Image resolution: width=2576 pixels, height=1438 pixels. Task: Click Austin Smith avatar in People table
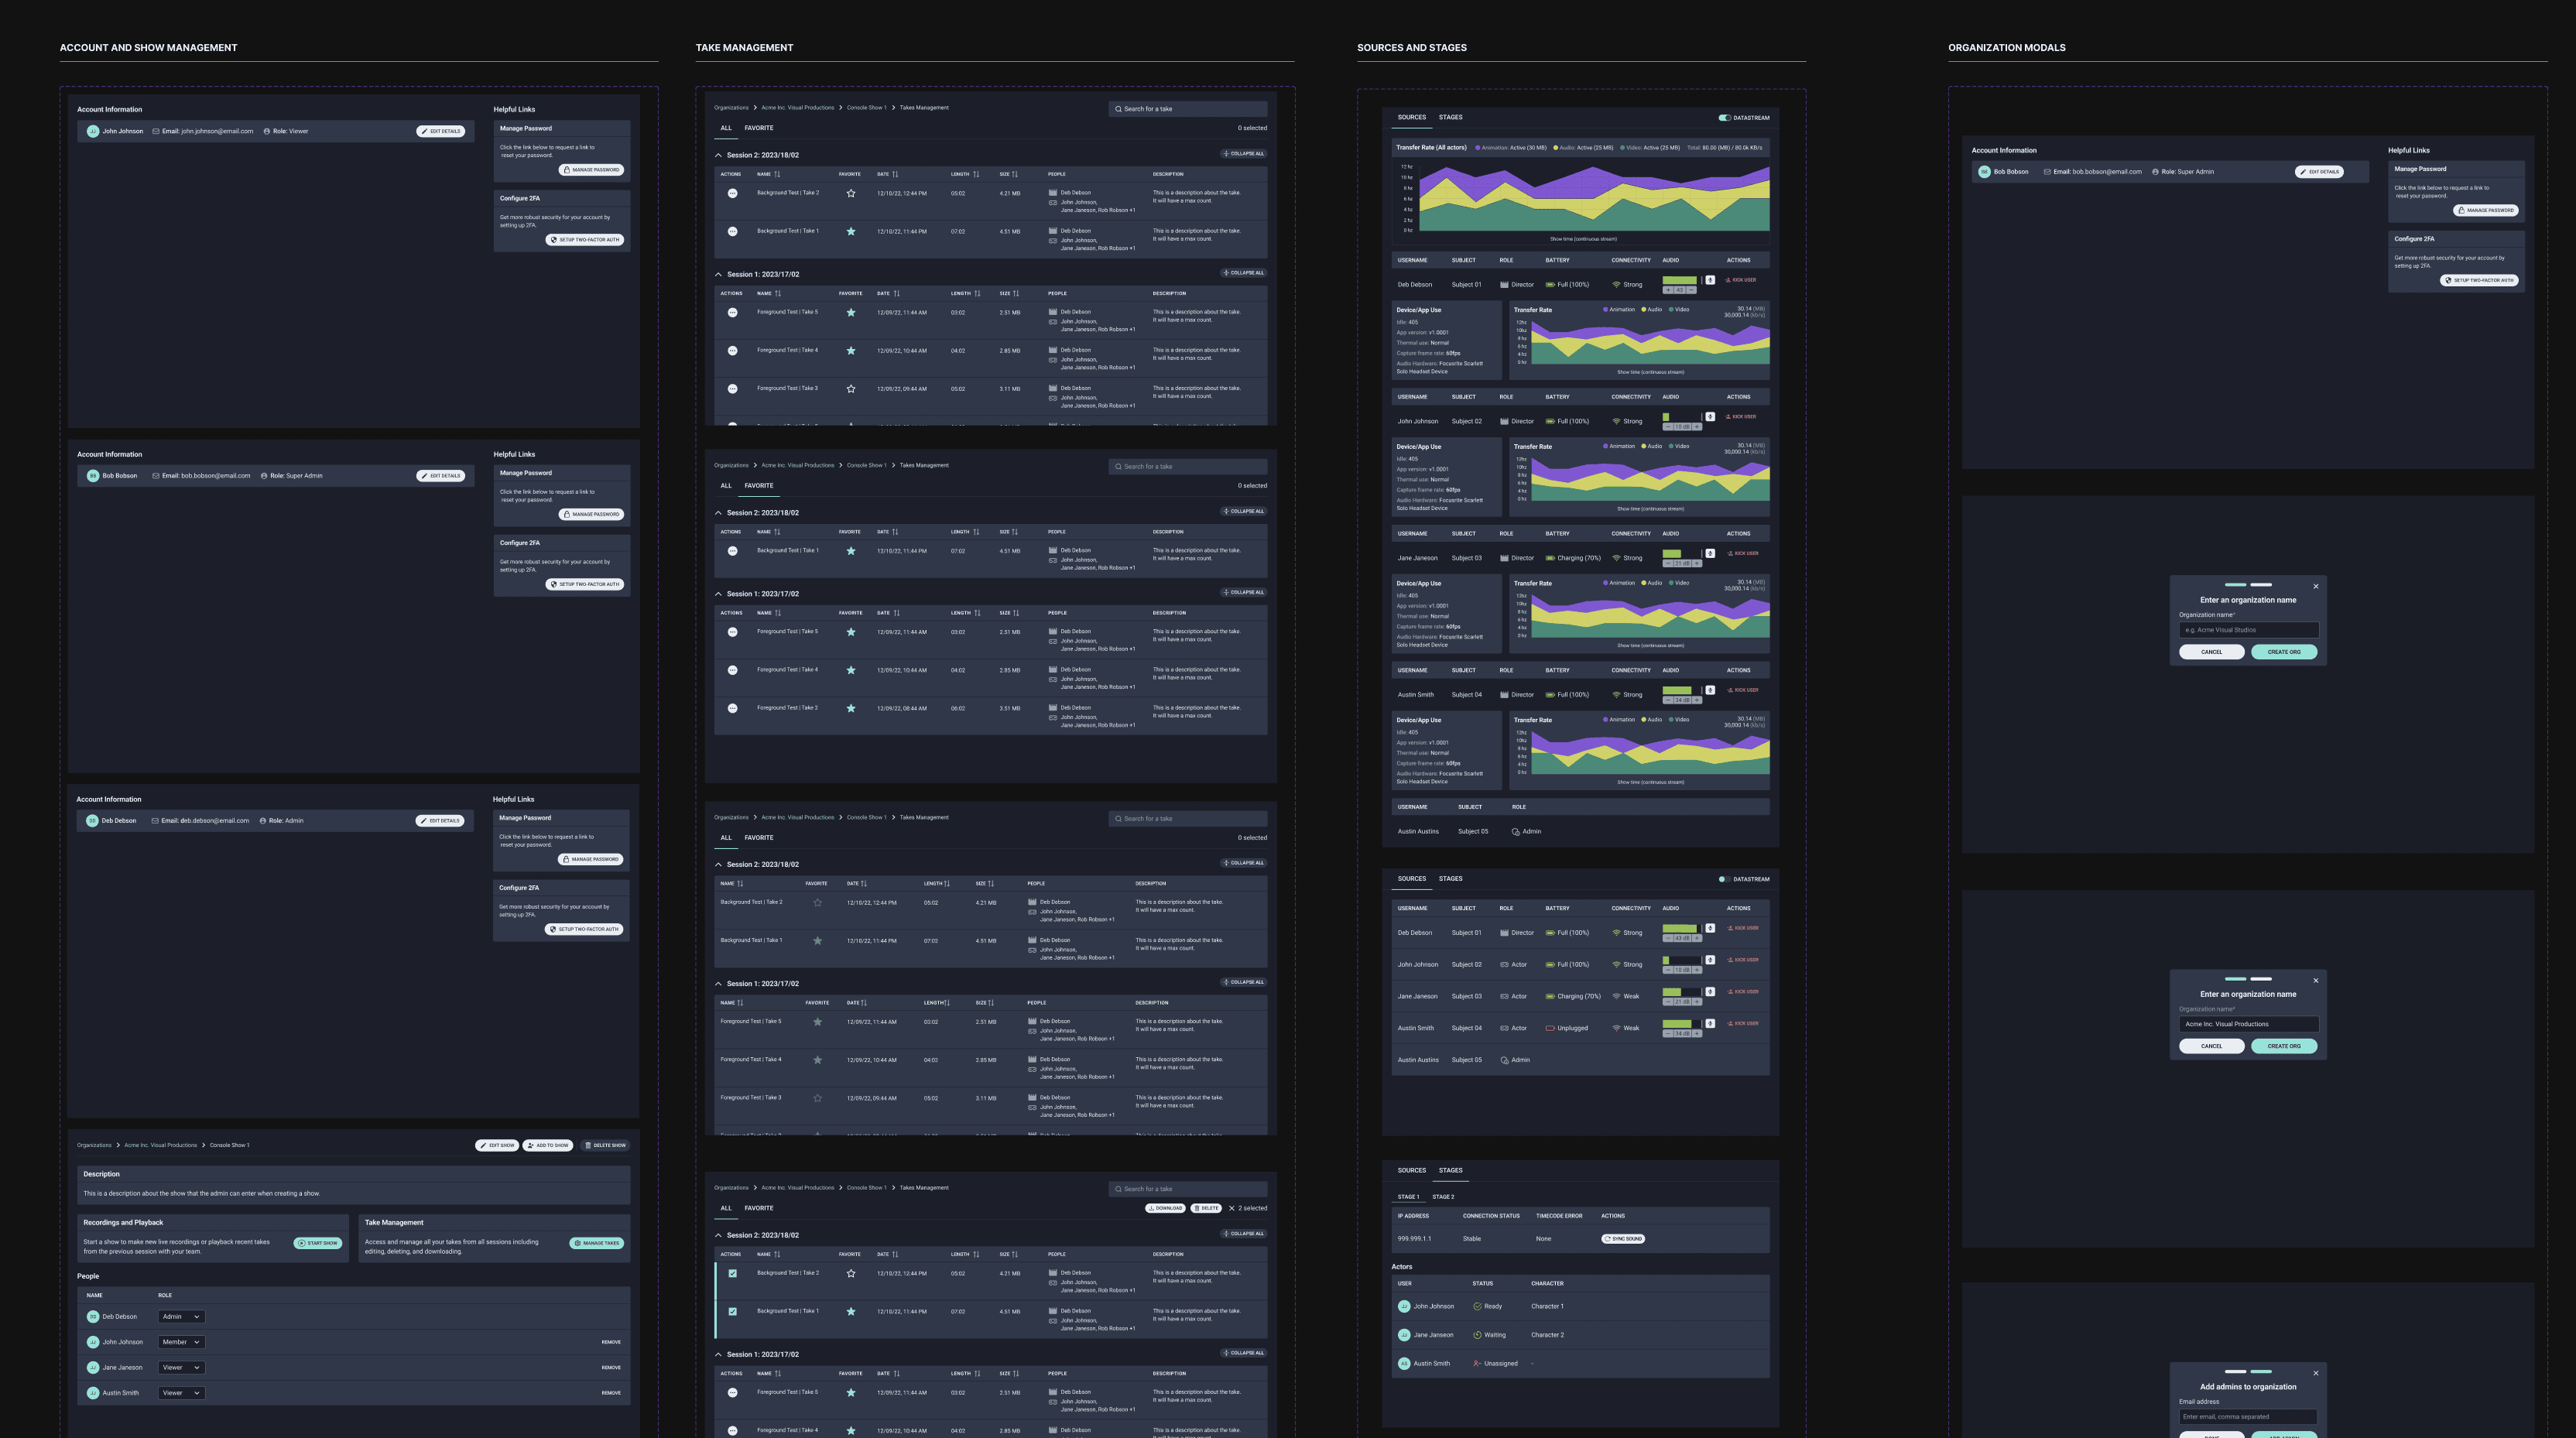click(x=93, y=1393)
